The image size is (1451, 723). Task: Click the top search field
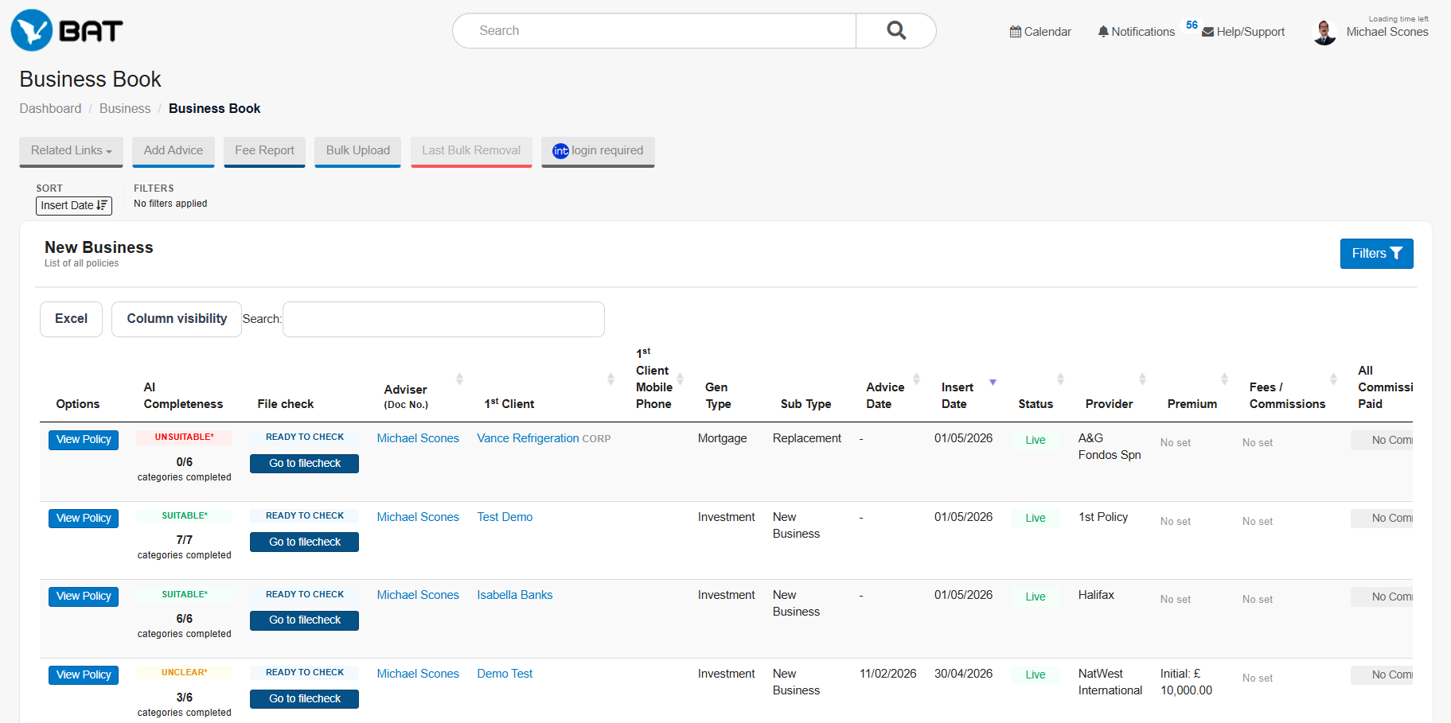coord(654,30)
